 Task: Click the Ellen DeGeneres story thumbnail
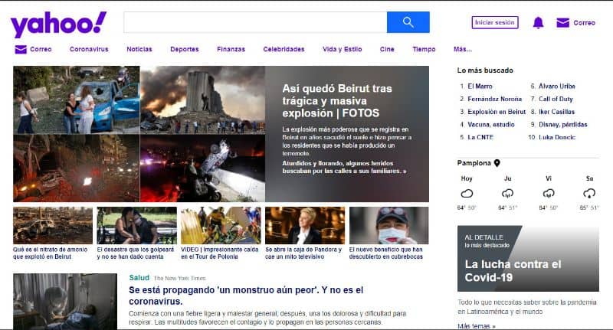pos(305,225)
